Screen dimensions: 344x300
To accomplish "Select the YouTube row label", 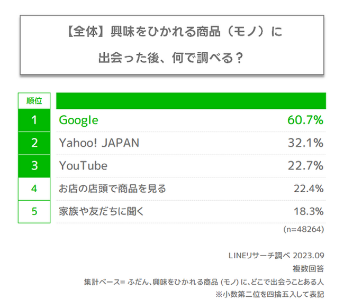I will (83, 166).
